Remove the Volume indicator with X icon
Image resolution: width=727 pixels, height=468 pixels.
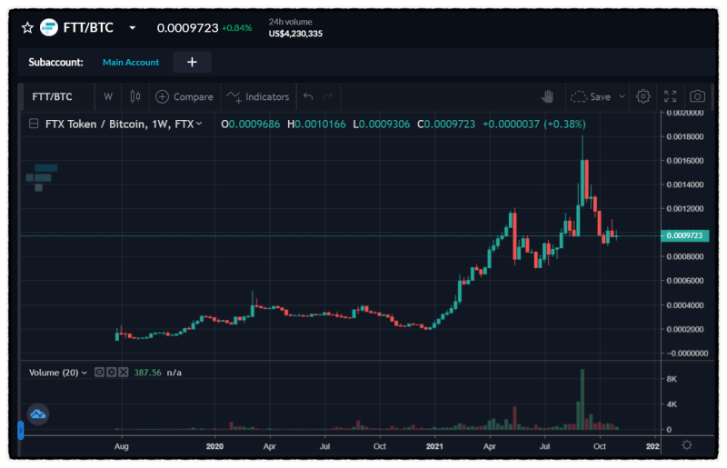(123, 372)
